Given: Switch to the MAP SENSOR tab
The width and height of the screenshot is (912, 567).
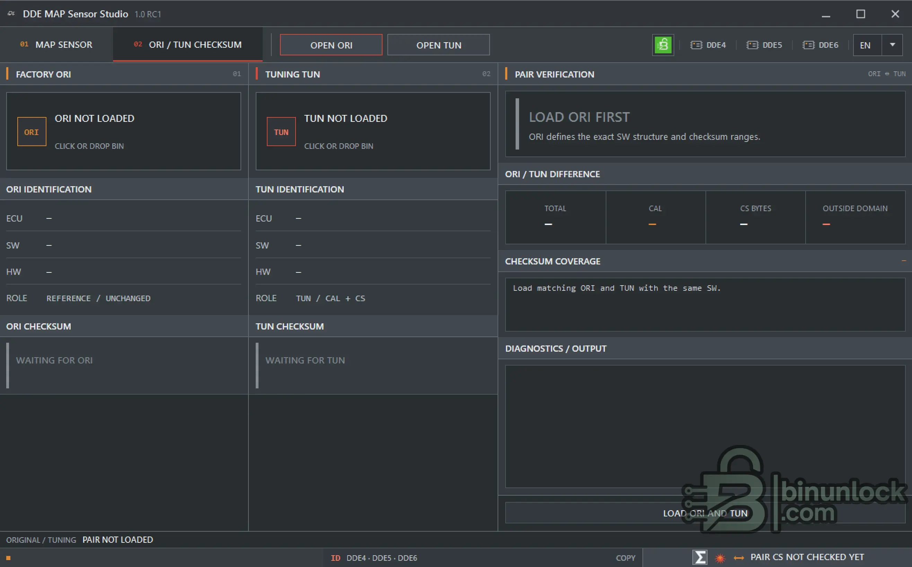Looking at the screenshot, I should (56, 45).
